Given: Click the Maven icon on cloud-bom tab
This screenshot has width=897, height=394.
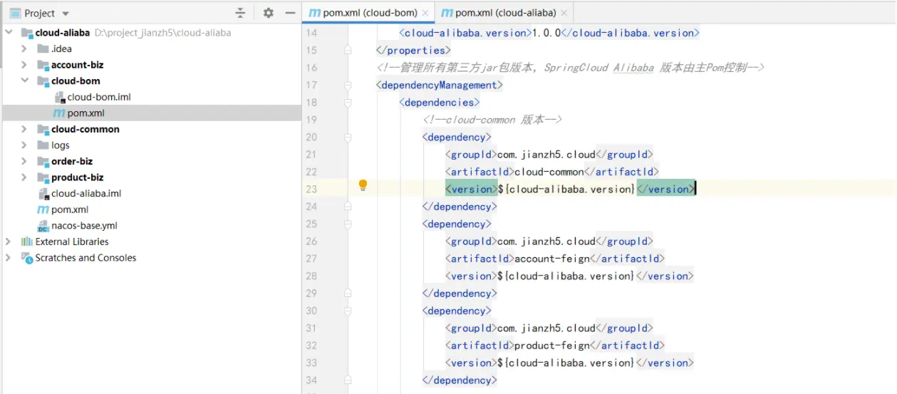Looking at the screenshot, I should point(313,13).
